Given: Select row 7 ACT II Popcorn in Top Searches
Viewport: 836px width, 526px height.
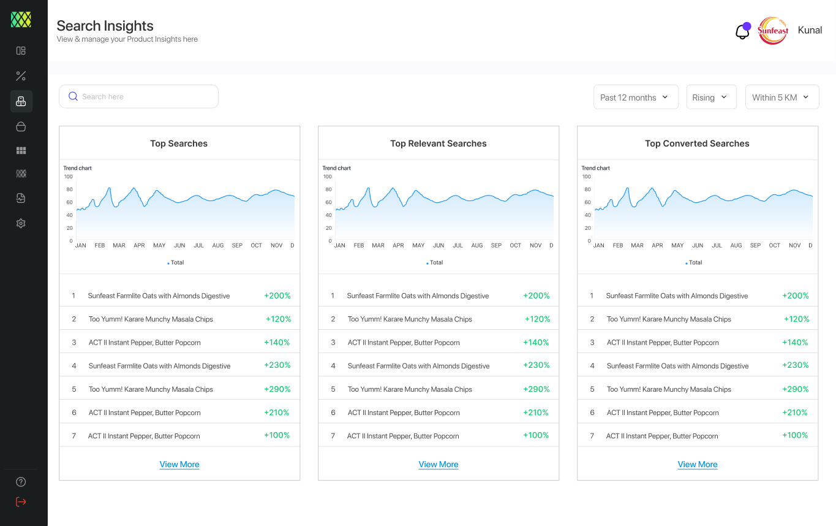Looking at the screenshot, I should tap(179, 435).
